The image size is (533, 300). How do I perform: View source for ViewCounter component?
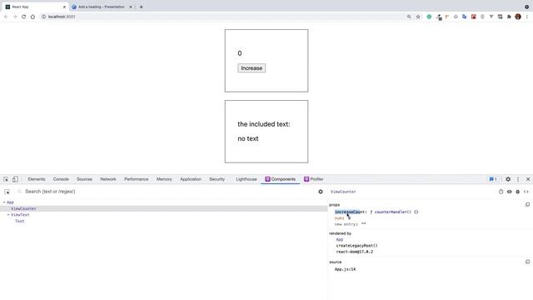pyautogui.click(x=526, y=192)
